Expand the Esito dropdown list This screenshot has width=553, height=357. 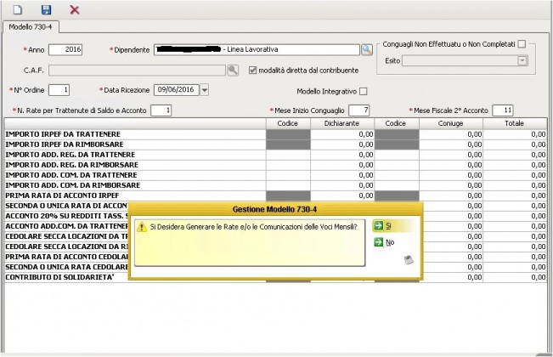coord(522,61)
